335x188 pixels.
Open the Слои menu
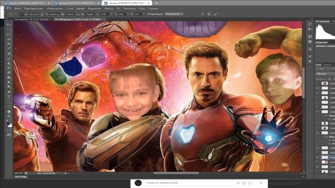click(x=70, y=8)
